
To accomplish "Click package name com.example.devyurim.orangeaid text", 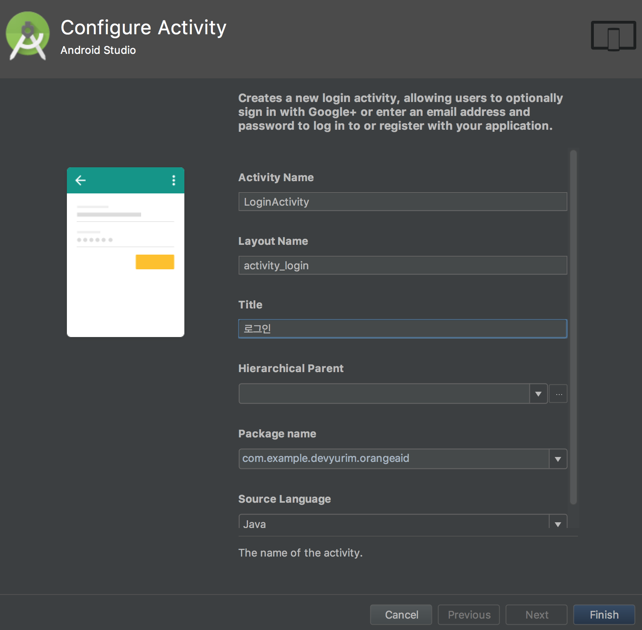I will pyautogui.click(x=325, y=458).
